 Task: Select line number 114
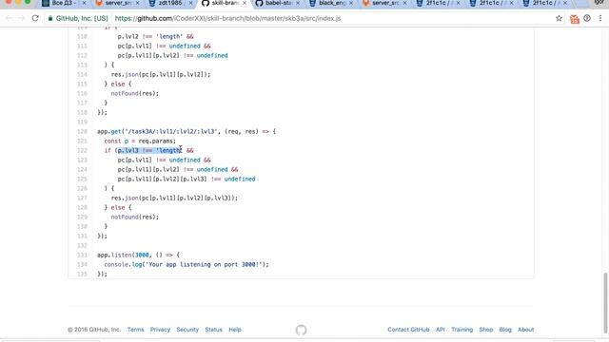83,74
